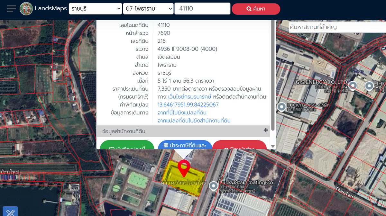
Task: Open the เว็บไซต์กรมธนารักษ์ link
Action: click(x=189, y=97)
